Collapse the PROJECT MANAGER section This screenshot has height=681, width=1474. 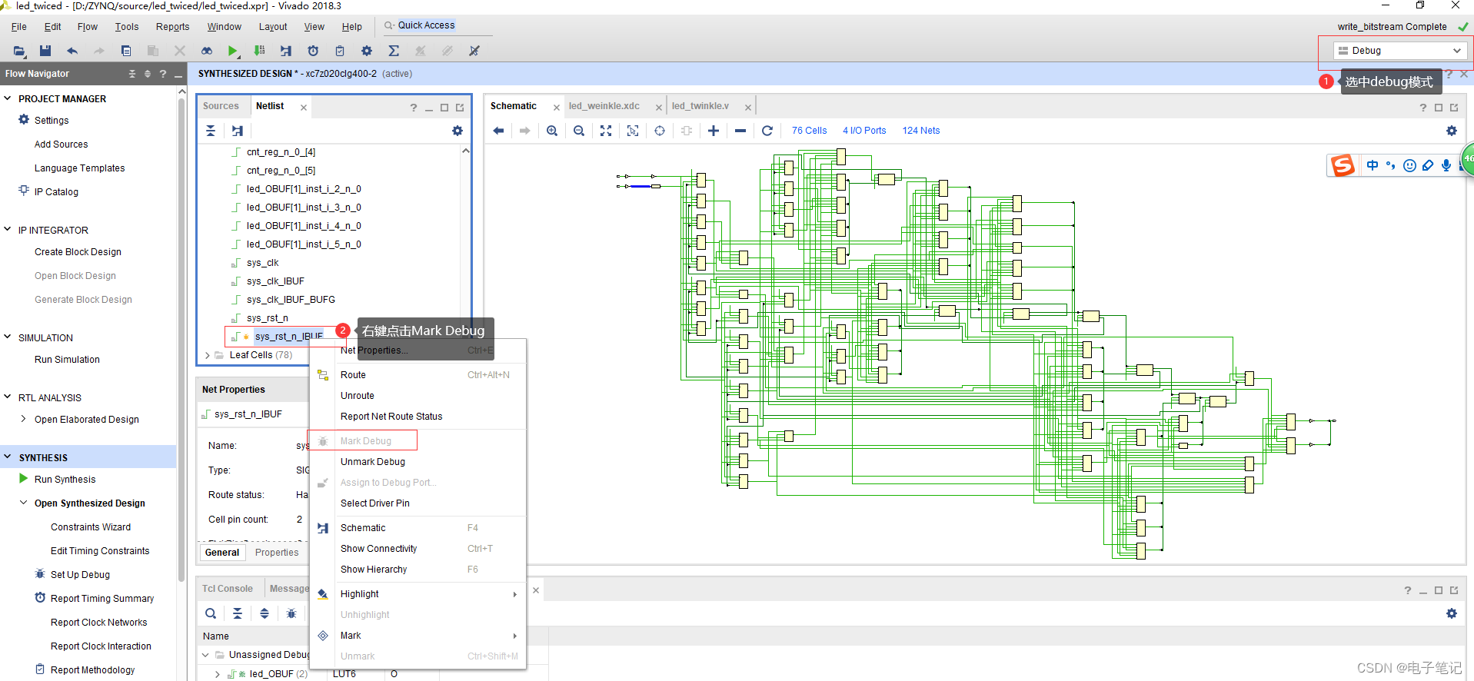point(8,98)
